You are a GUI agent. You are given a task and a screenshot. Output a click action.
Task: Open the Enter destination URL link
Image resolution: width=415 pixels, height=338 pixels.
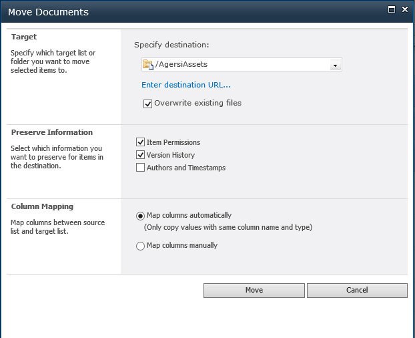point(186,85)
